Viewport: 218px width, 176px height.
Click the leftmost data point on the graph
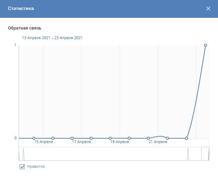click(x=34, y=138)
